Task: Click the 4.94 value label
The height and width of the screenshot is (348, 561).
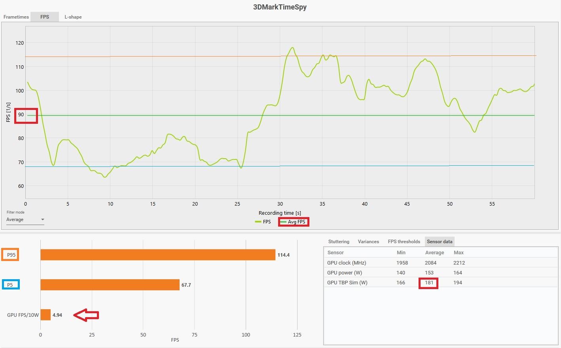Action: tap(57, 315)
